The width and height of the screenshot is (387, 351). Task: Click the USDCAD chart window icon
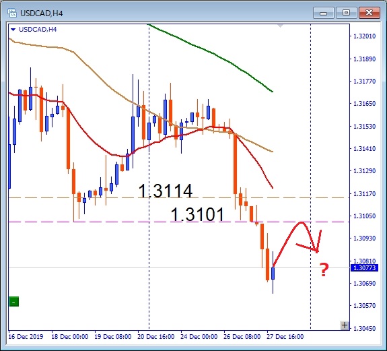pos(12,13)
